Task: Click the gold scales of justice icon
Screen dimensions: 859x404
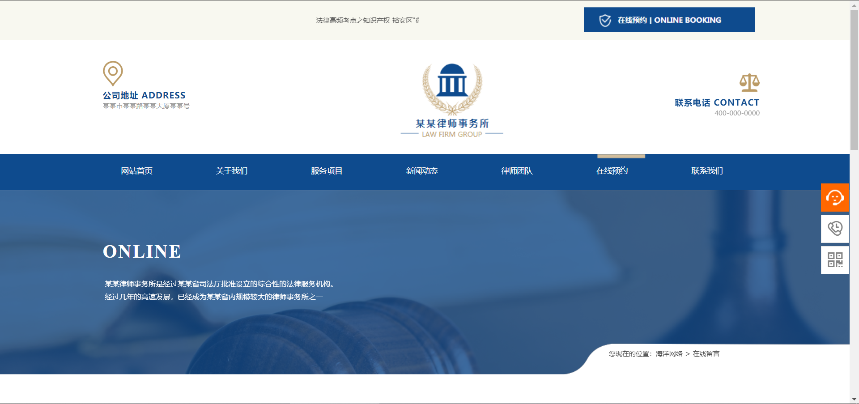Action: click(749, 83)
